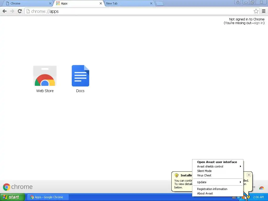Screen dimensions: 268x201
Task: Choose Registration information
Action: point(217,189)
